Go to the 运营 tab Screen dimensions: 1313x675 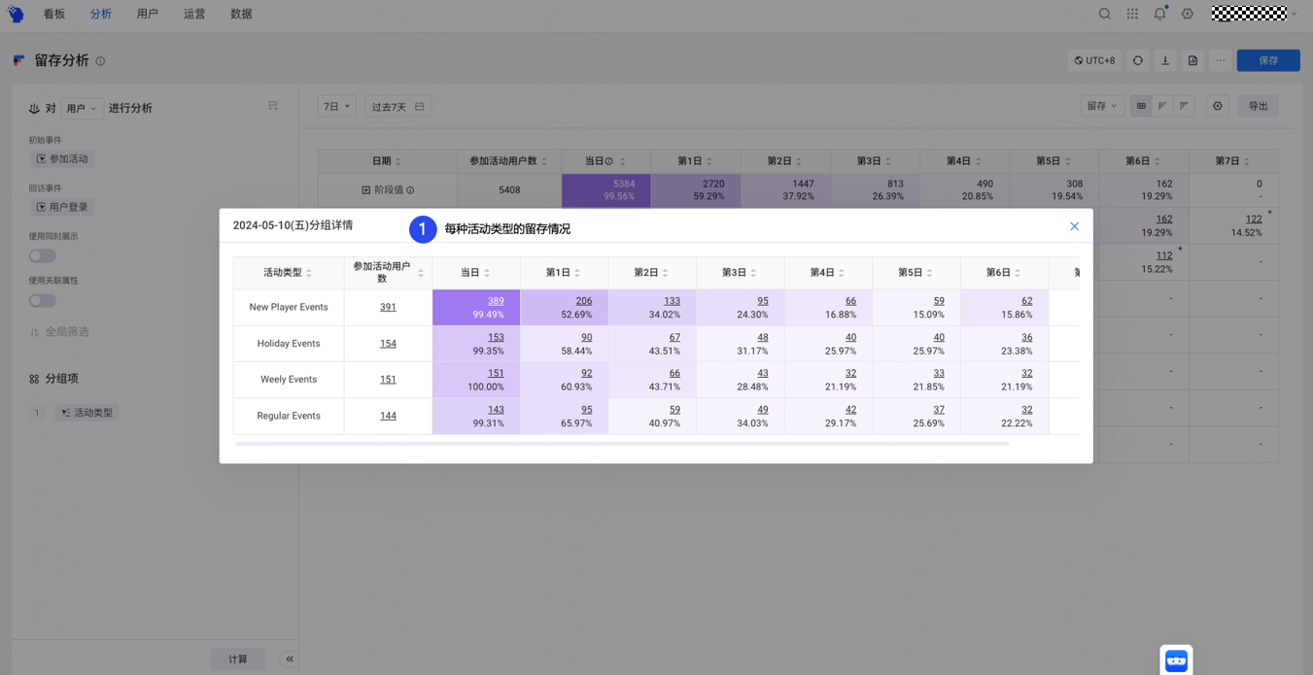tap(194, 15)
